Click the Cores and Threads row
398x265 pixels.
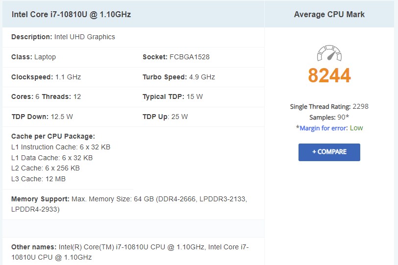click(x=46, y=96)
